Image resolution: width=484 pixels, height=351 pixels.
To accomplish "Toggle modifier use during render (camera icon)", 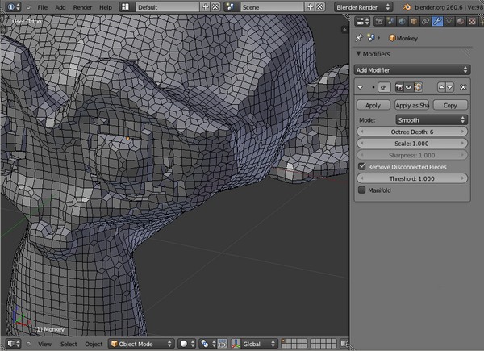I will pos(399,87).
